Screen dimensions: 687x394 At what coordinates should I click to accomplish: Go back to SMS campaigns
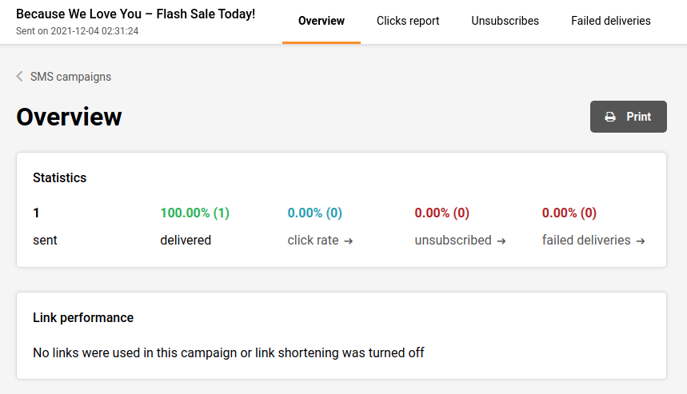click(70, 77)
